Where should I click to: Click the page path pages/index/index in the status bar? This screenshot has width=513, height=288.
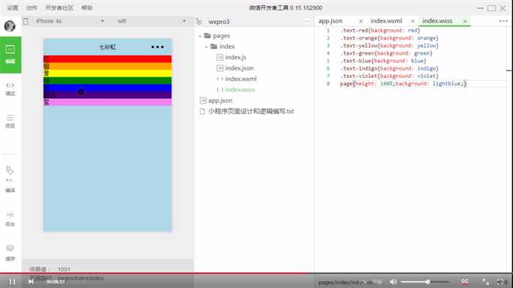click(x=80, y=278)
